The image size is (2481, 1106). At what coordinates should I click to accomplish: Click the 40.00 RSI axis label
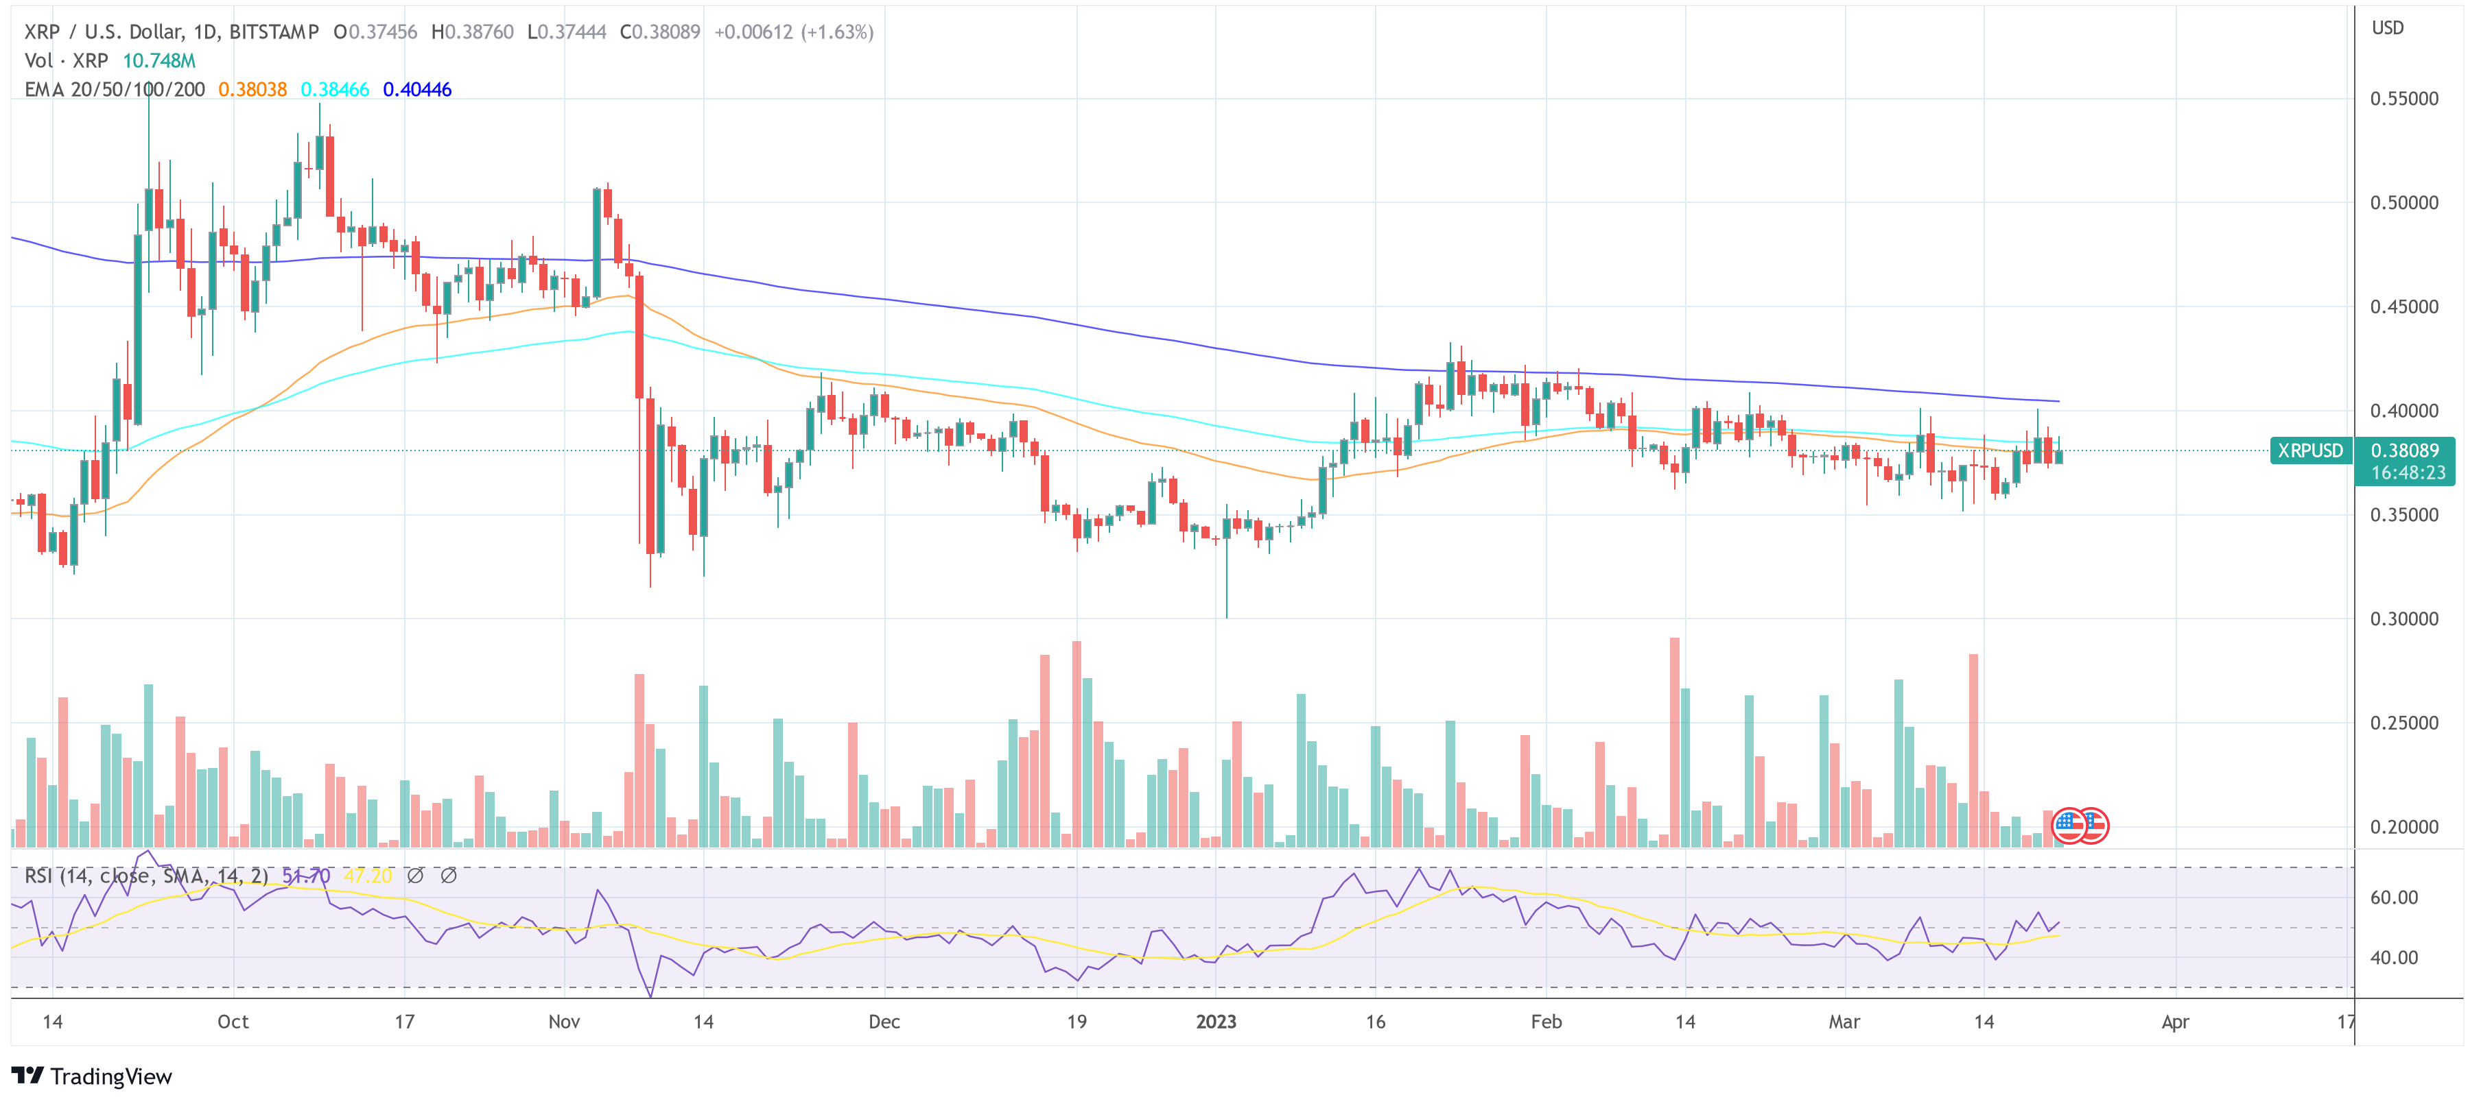click(2393, 957)
